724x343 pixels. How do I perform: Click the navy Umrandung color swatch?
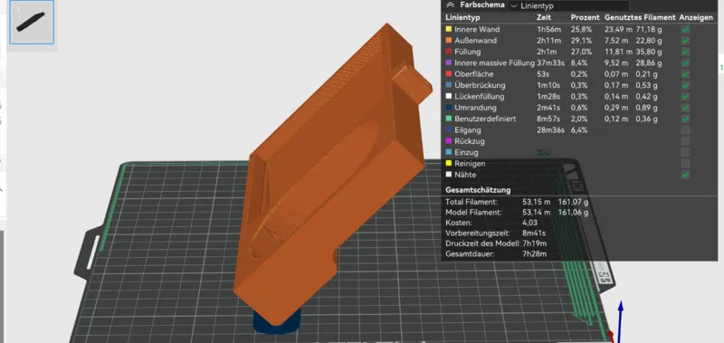click(x=448, y=108)
